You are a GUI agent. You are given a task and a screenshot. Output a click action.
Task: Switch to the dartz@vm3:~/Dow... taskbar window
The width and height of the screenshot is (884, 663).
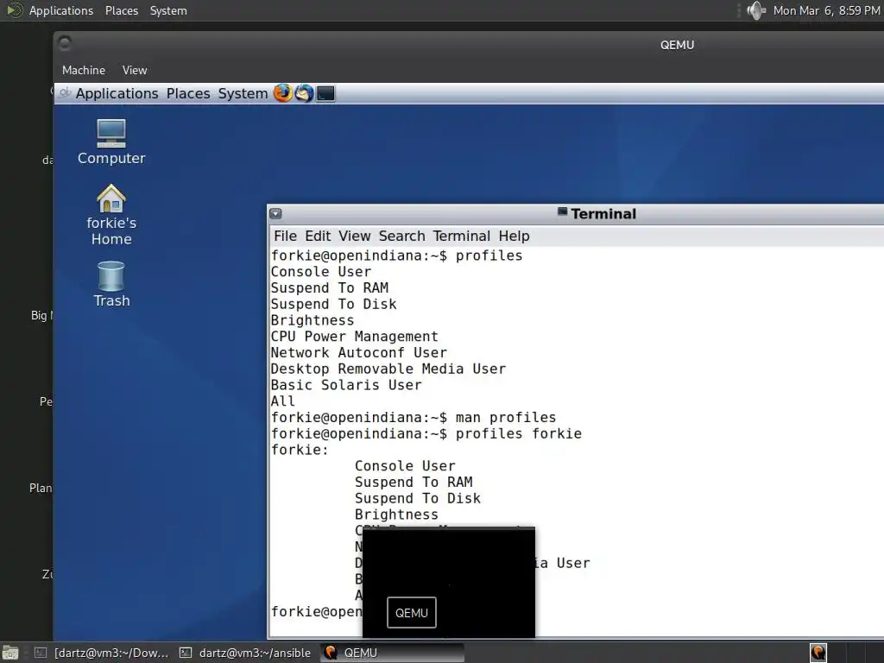coord(102,653)
